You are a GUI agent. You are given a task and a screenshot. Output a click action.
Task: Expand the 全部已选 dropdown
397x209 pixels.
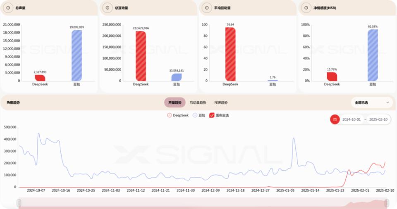(x=372, y=102)
